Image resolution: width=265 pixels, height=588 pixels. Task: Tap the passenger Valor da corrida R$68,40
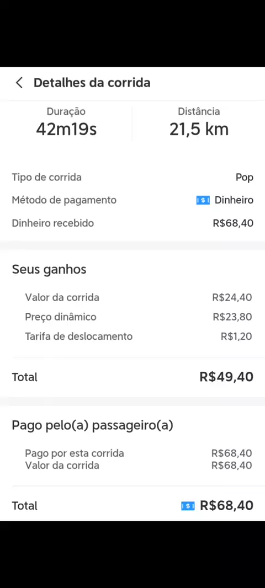(x=231, y=466)
